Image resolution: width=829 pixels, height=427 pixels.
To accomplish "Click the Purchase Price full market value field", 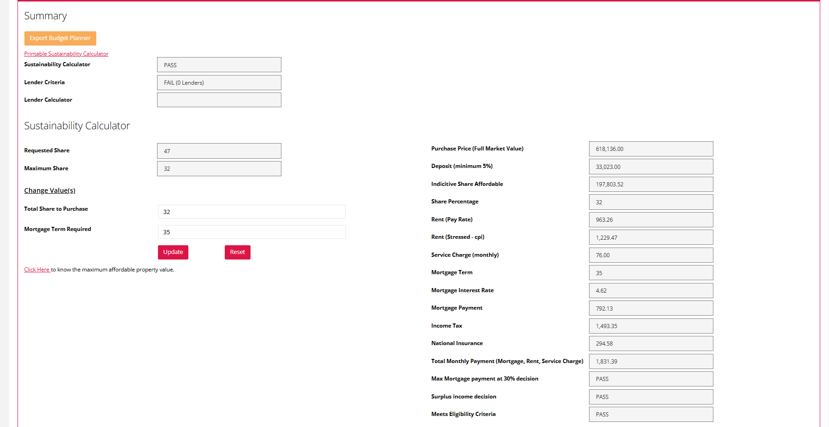I will point(651,149).
